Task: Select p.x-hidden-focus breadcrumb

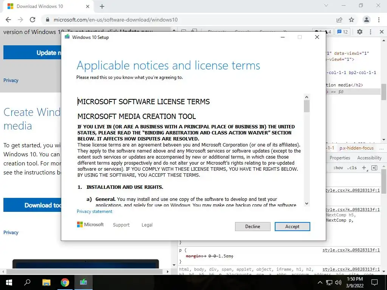Action: click(x=357, y=148)
